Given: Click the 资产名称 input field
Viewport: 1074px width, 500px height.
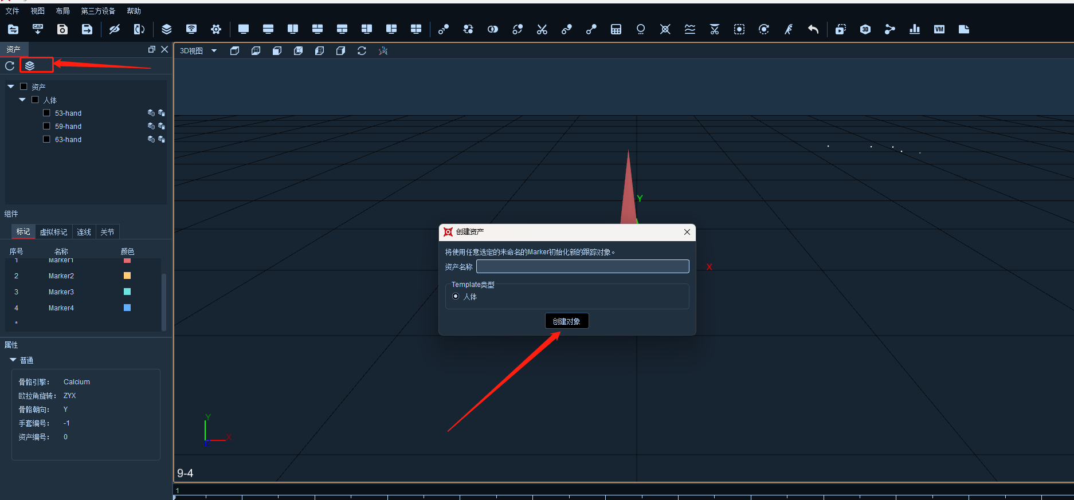Looking at the screenshot, I should [583, 266].
